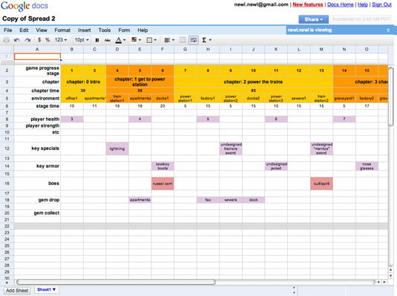
Task: Open the font size 10pt dropdown
Action: point(82,40)
